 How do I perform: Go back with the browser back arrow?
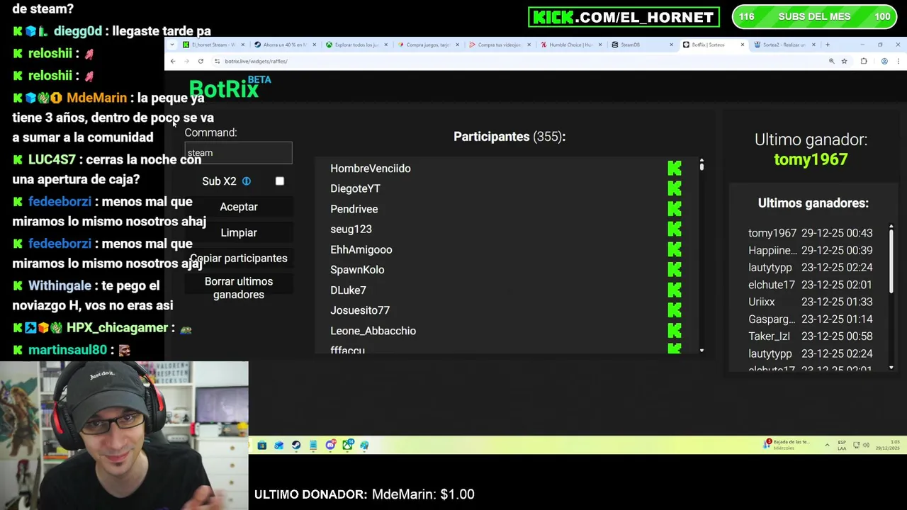(173, 61)
